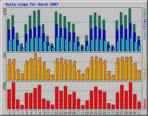Select the red KBytes bar for day 4
This screenshot has width=148, height=116.
click(22, 107)
